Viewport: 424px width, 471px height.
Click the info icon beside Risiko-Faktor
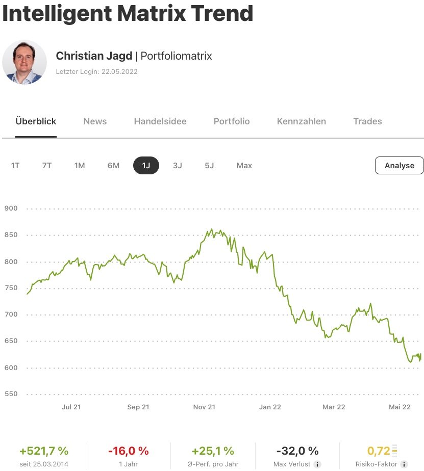tap(404, 464)
